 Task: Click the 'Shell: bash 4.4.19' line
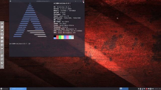pos(61,16)
